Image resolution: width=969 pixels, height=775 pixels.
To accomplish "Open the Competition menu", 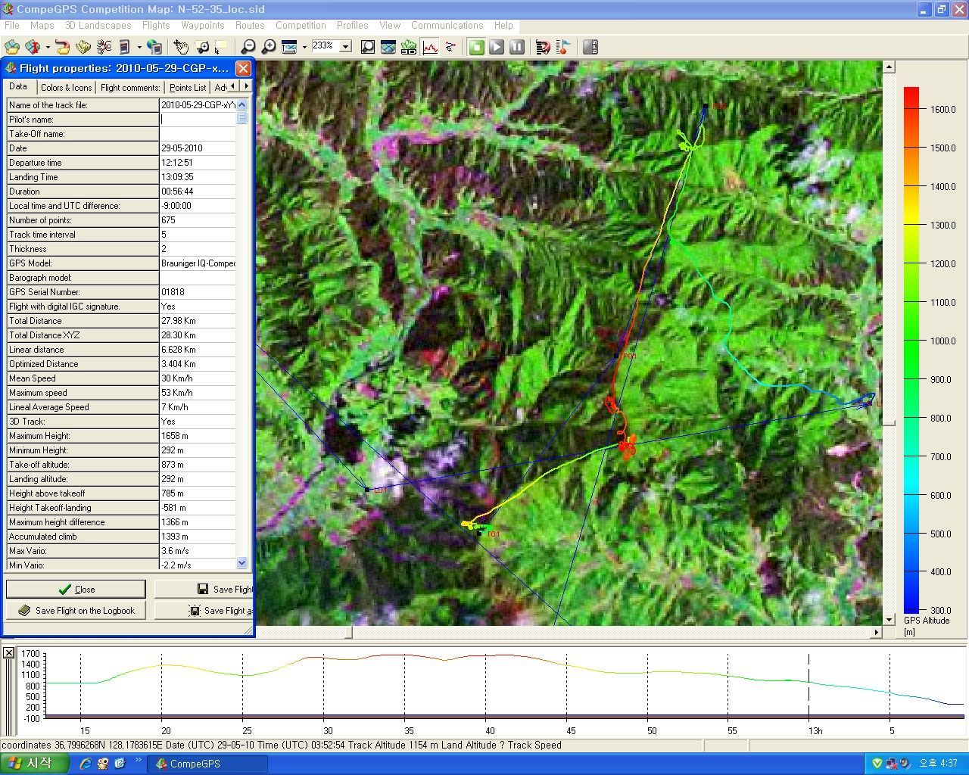I will (301, 25).
